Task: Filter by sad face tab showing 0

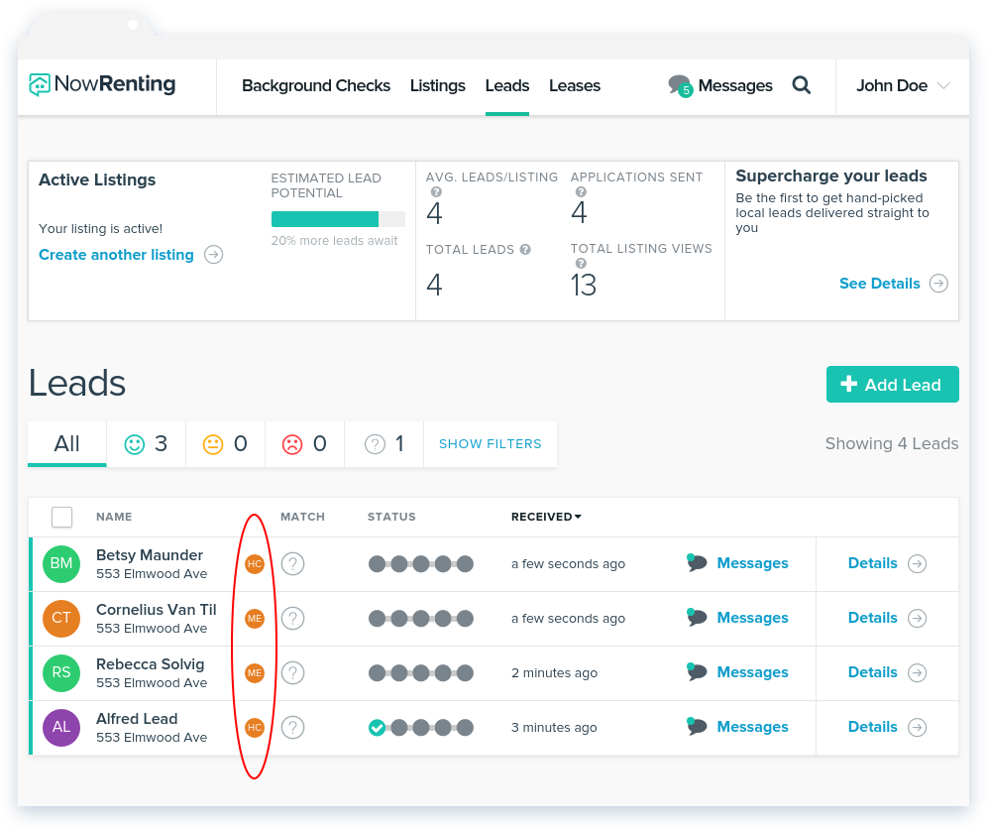Action: [x=304, y=444]
